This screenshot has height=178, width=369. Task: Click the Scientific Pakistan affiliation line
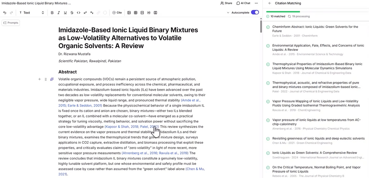pyautogui.click(x=90, y=61)
